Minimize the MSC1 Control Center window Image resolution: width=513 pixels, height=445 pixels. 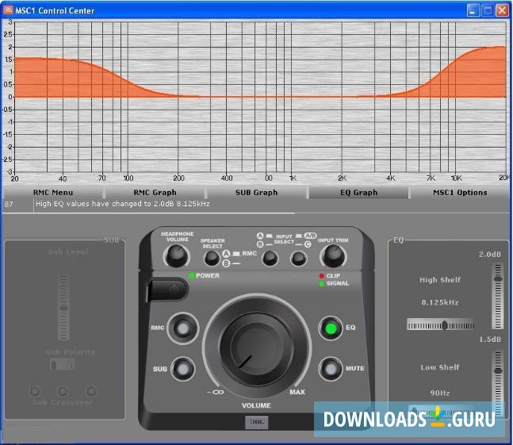[x=473, y=10]
